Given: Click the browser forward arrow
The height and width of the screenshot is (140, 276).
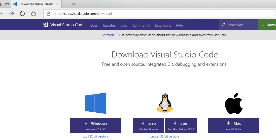Looking at the screenshot, I should [11, 14].
